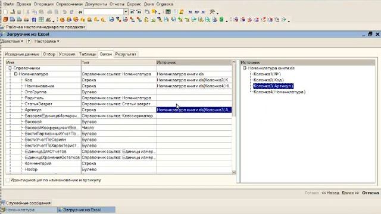Image resolution: width=381 pixels, height=214 pixels.
Task: Click the Print toolbar icon
Action: click(x=49, y=12)
